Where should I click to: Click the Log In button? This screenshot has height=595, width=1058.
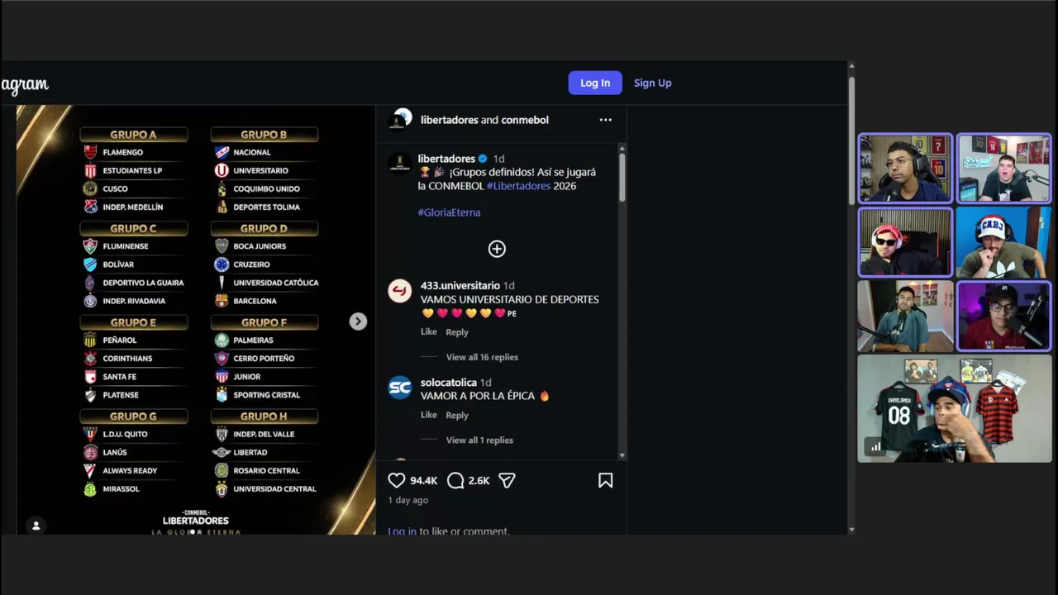tap(595, 83)
